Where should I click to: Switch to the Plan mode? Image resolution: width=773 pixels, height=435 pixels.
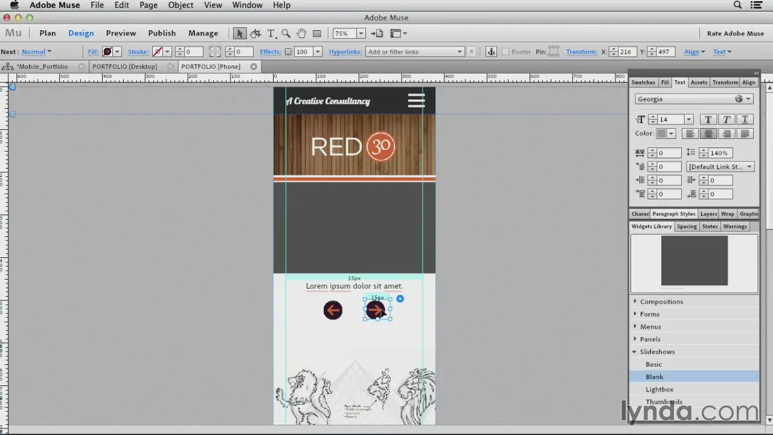48,33
